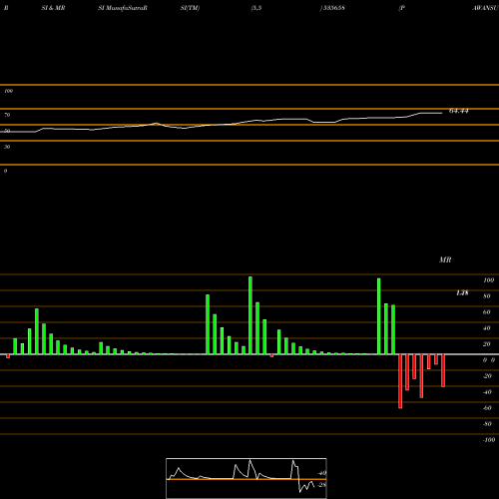Click the 'SI & MR' header text
Image resolution: width=499 pixels, height=499 pixels.
(x=53, y=8)
